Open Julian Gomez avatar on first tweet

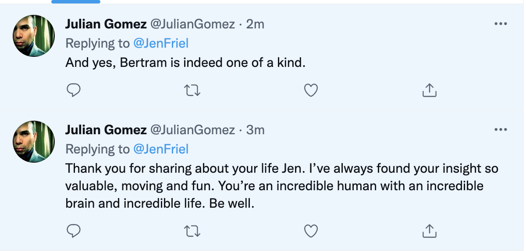pyautogui.click(x=34, y=36)
